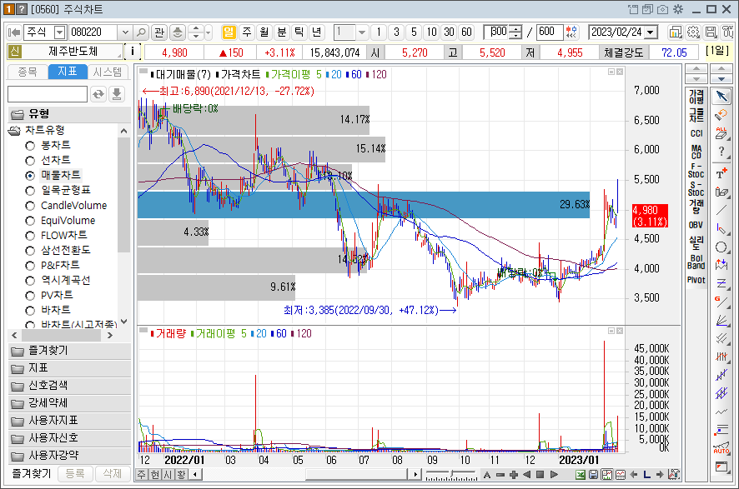Screen dimensions: 739x489
Task: Click the indicator list vertical scrollbar
Action: tap(123, 195)
